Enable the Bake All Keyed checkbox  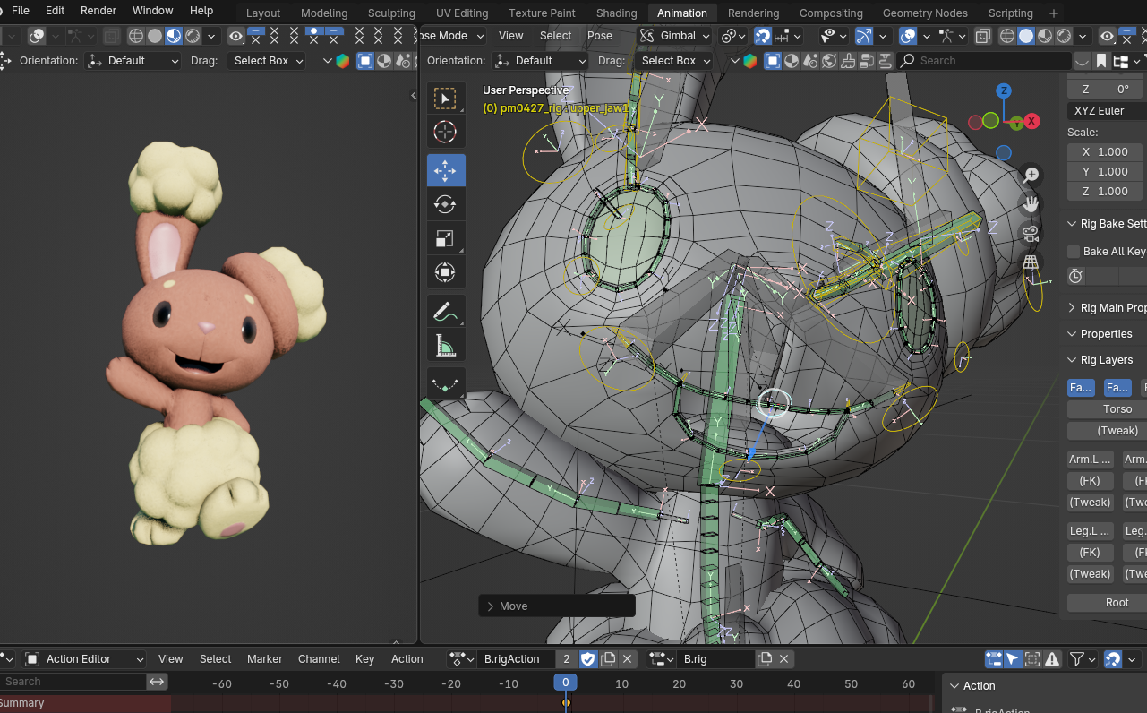click(1074, 252)
